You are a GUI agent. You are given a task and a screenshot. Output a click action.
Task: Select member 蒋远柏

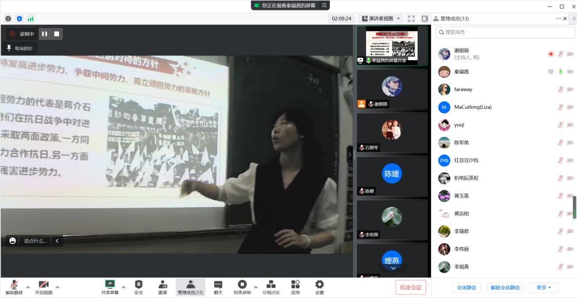tap(504, 214)
